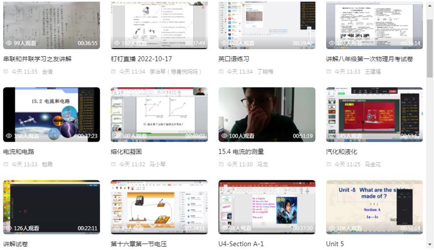Click eye view icon on 15.4 电流的测量 video
434x250 pixels.
[224, 136]
